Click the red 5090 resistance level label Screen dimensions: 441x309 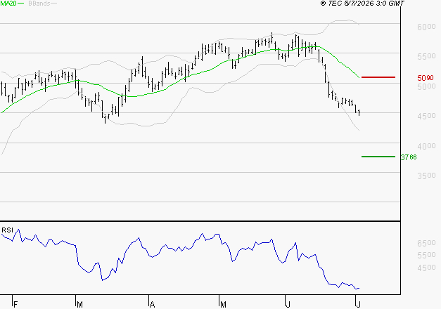click(426, 77)
